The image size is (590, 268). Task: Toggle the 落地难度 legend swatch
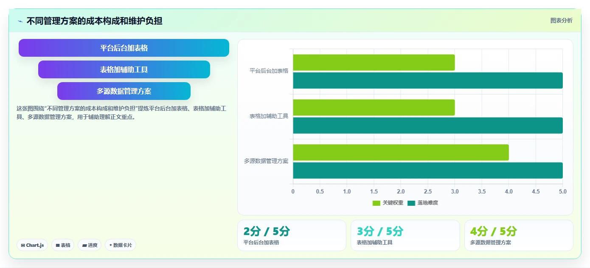[x=411, y=203]
